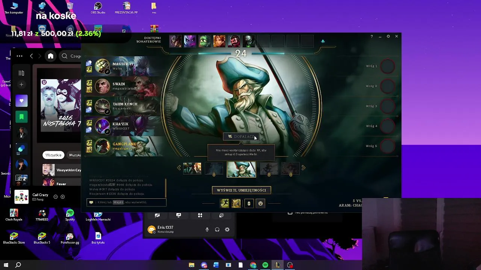
Task: Click the Dopalacz boost button
Action: [241, 136]
